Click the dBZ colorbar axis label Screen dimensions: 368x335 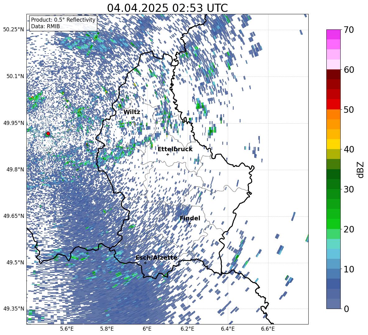tap(361, 170)
